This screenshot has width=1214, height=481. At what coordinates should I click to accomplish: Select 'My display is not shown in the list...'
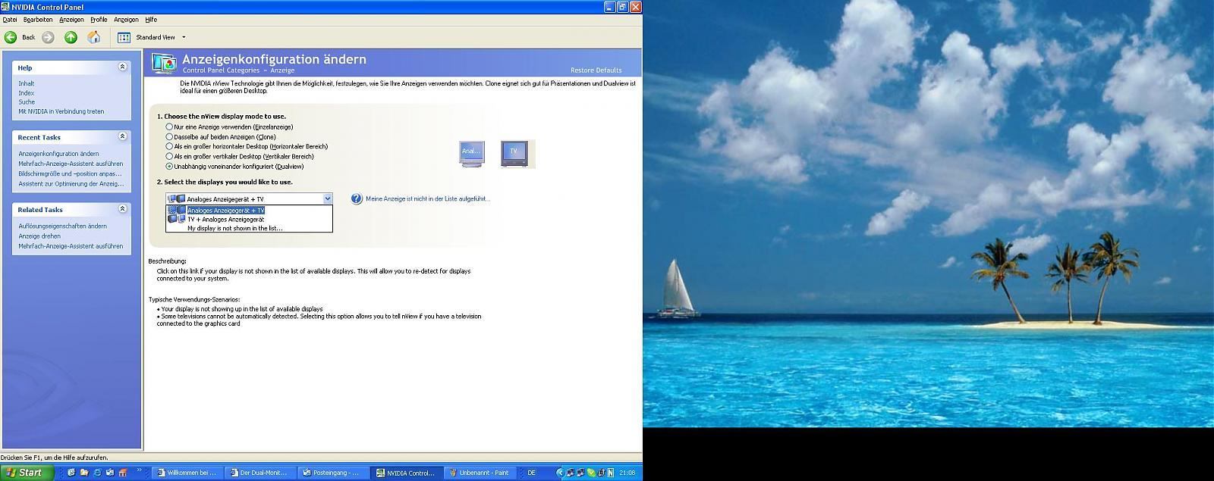pos(249,228)
